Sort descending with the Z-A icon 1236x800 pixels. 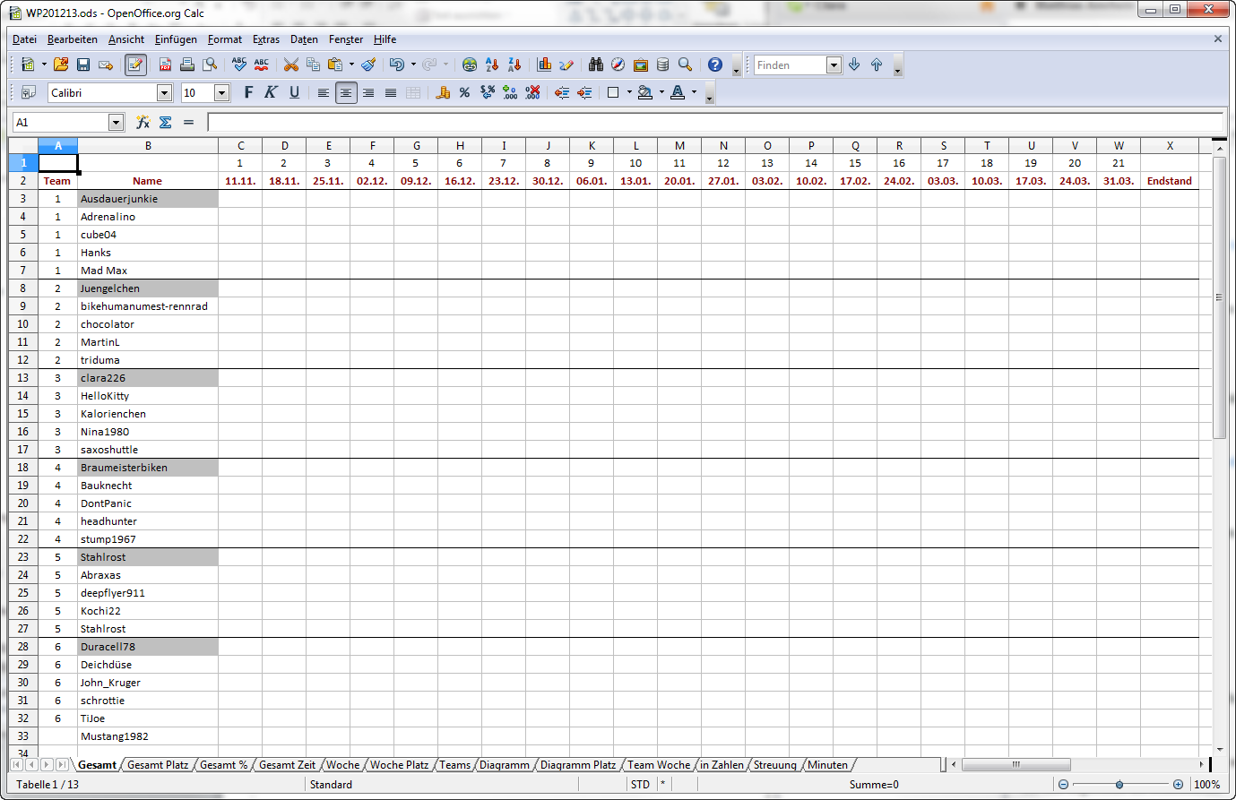click(x=514, y=65)
